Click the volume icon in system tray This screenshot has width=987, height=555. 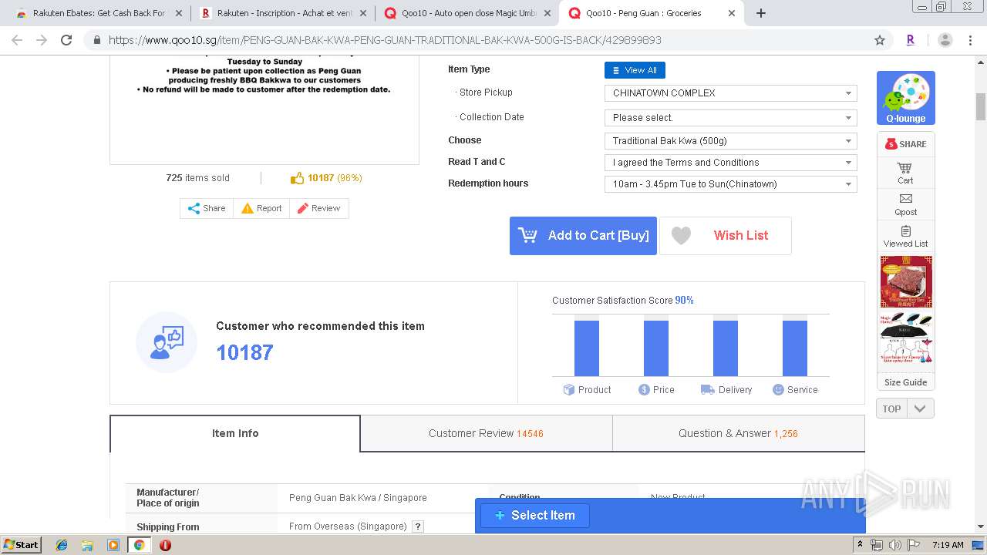point(895,545)
